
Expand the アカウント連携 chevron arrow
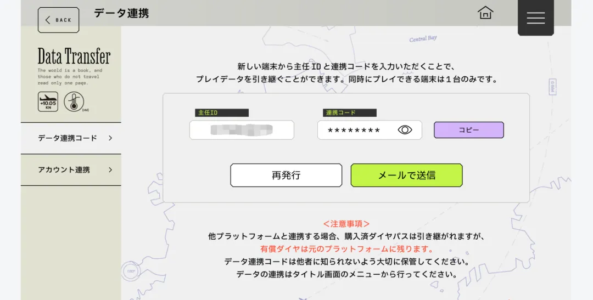[110, 170]
